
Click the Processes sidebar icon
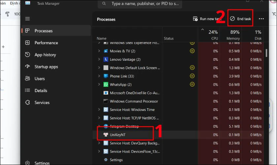(27, 31)
